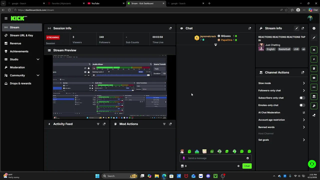This screenshot has height=180, width=320.
Task: Click the Basketball stream tag
Action: (284, 49)
